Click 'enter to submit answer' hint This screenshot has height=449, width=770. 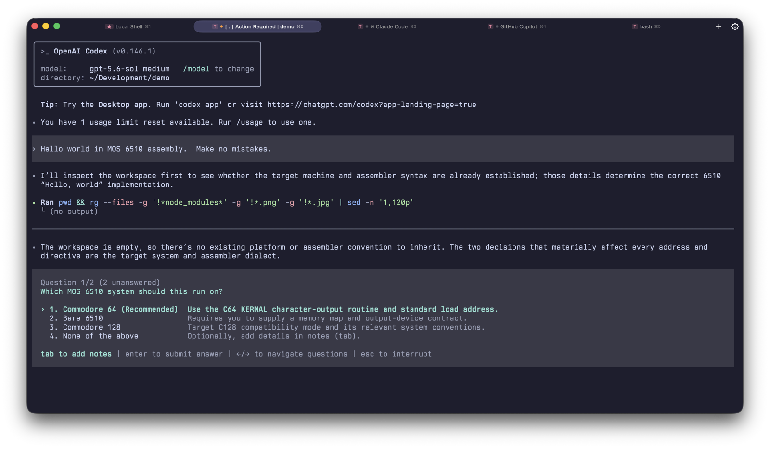[174, 354]
